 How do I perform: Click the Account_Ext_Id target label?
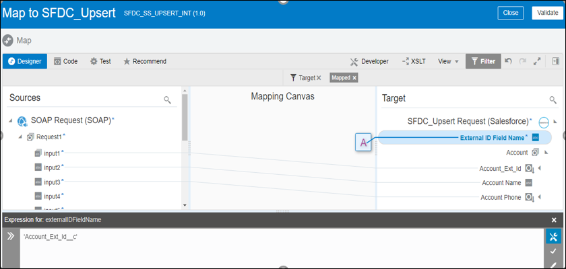(x=500, y=169)
